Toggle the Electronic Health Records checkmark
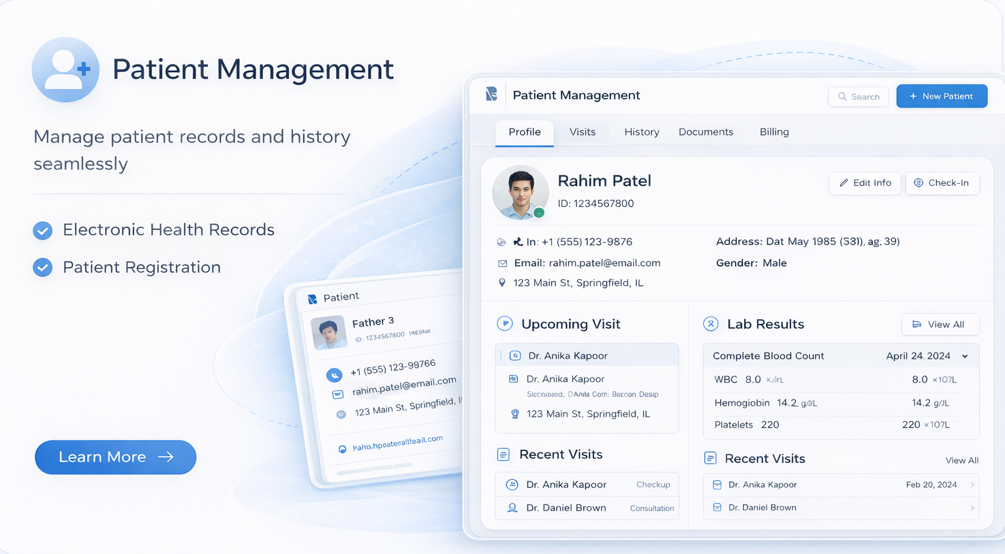The width and height of the screenshot is (1005, 554). tap(43, 231)
